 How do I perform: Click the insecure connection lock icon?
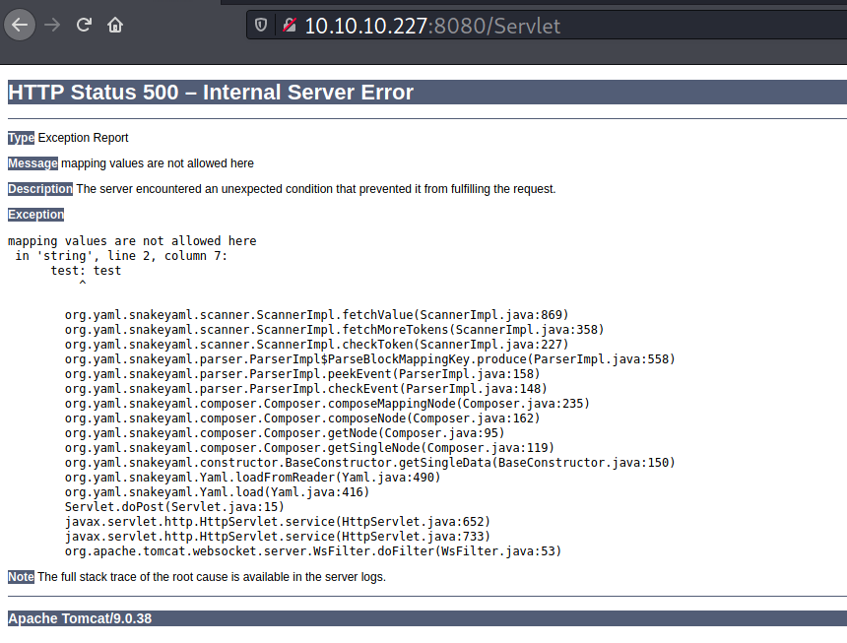[x=289, y=26]
